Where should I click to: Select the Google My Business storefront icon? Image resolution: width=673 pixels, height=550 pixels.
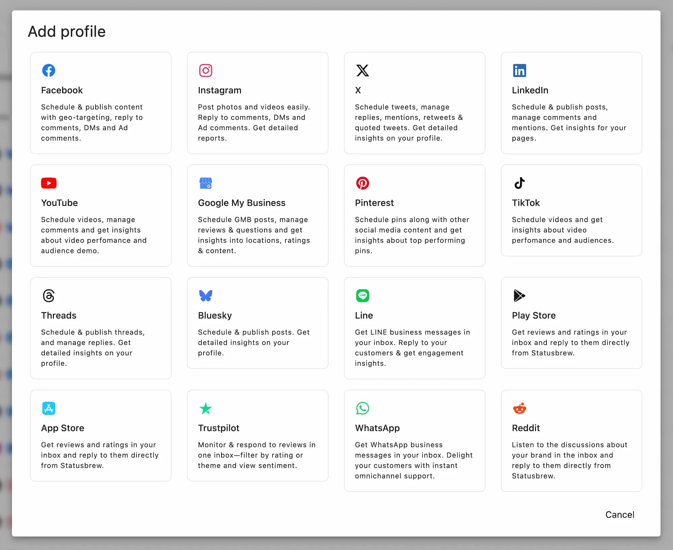coord(205,183)
